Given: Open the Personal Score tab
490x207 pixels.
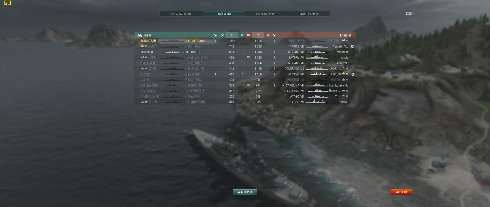Looking at the screenshot, I should pos(181,14).
